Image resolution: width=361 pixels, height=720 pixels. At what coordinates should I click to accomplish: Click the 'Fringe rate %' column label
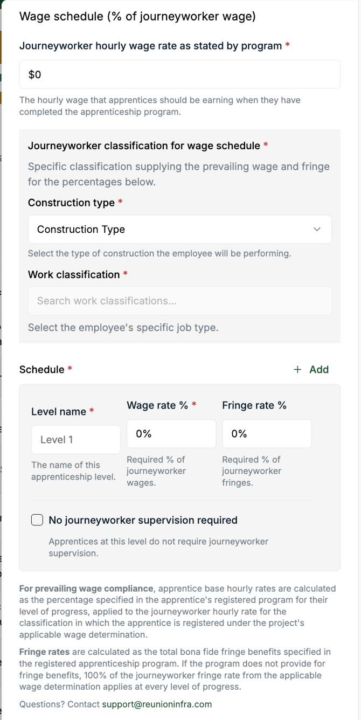click(254, 405)
